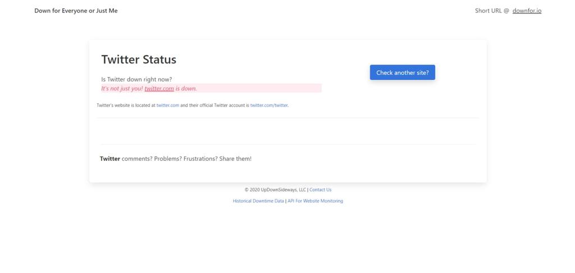The image size is (575, 273).
Task: Select the Twitter Status heading
Action: click(139, 60)
